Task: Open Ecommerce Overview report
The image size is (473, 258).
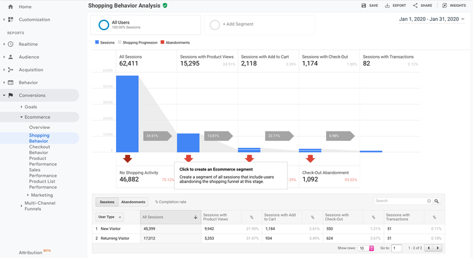Action: tap(39, 127)
